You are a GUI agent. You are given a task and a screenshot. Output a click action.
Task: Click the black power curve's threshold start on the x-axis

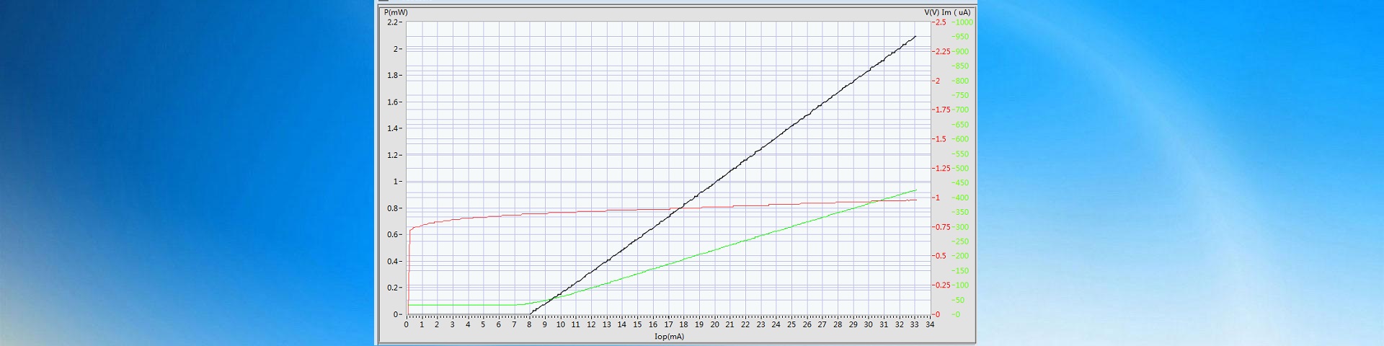pos(531,314)
